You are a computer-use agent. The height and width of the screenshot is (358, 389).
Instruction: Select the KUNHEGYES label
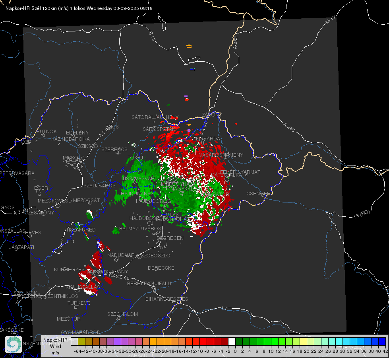click(69, 269)
